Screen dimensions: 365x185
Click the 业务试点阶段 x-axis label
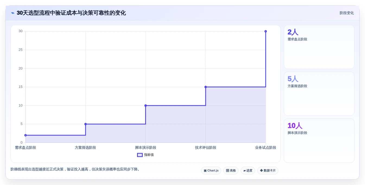click(x=265, y=148)
